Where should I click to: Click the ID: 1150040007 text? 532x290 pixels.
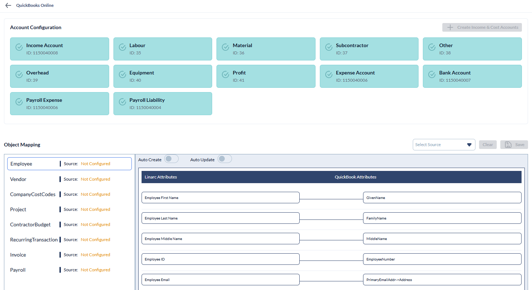(x=455, y=80)
